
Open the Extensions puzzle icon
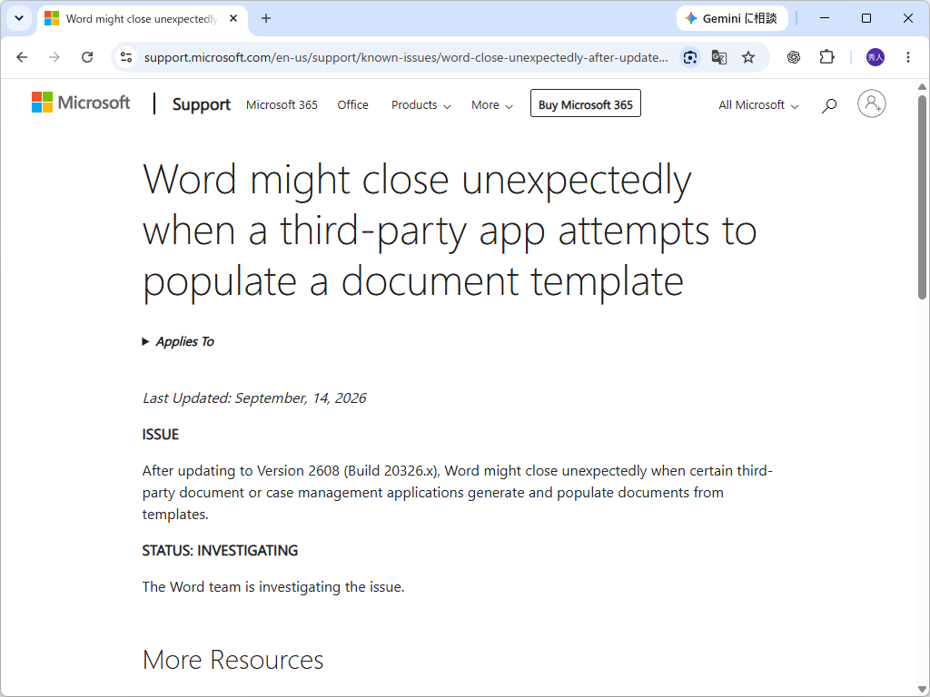[x=826, y=57]
